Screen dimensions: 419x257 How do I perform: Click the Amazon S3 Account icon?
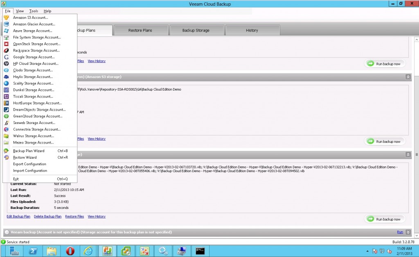pyautogui.click(x=7, y=18)
